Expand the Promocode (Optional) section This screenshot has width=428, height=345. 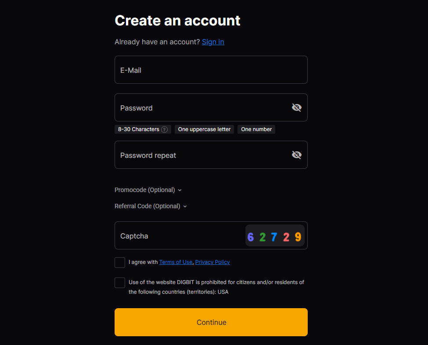click(145, 190)
